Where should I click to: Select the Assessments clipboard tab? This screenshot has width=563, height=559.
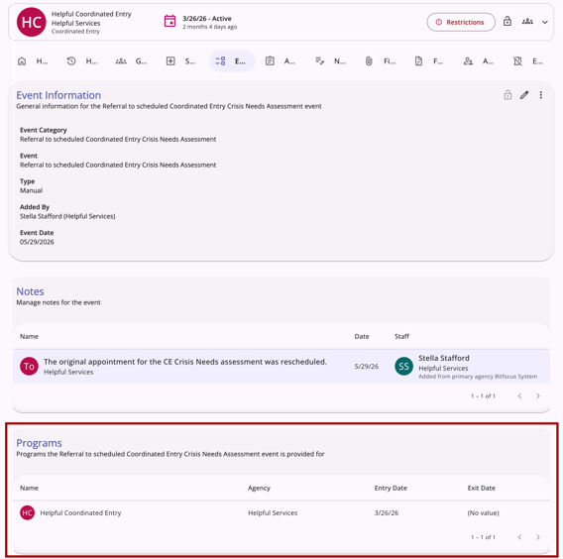281,61
